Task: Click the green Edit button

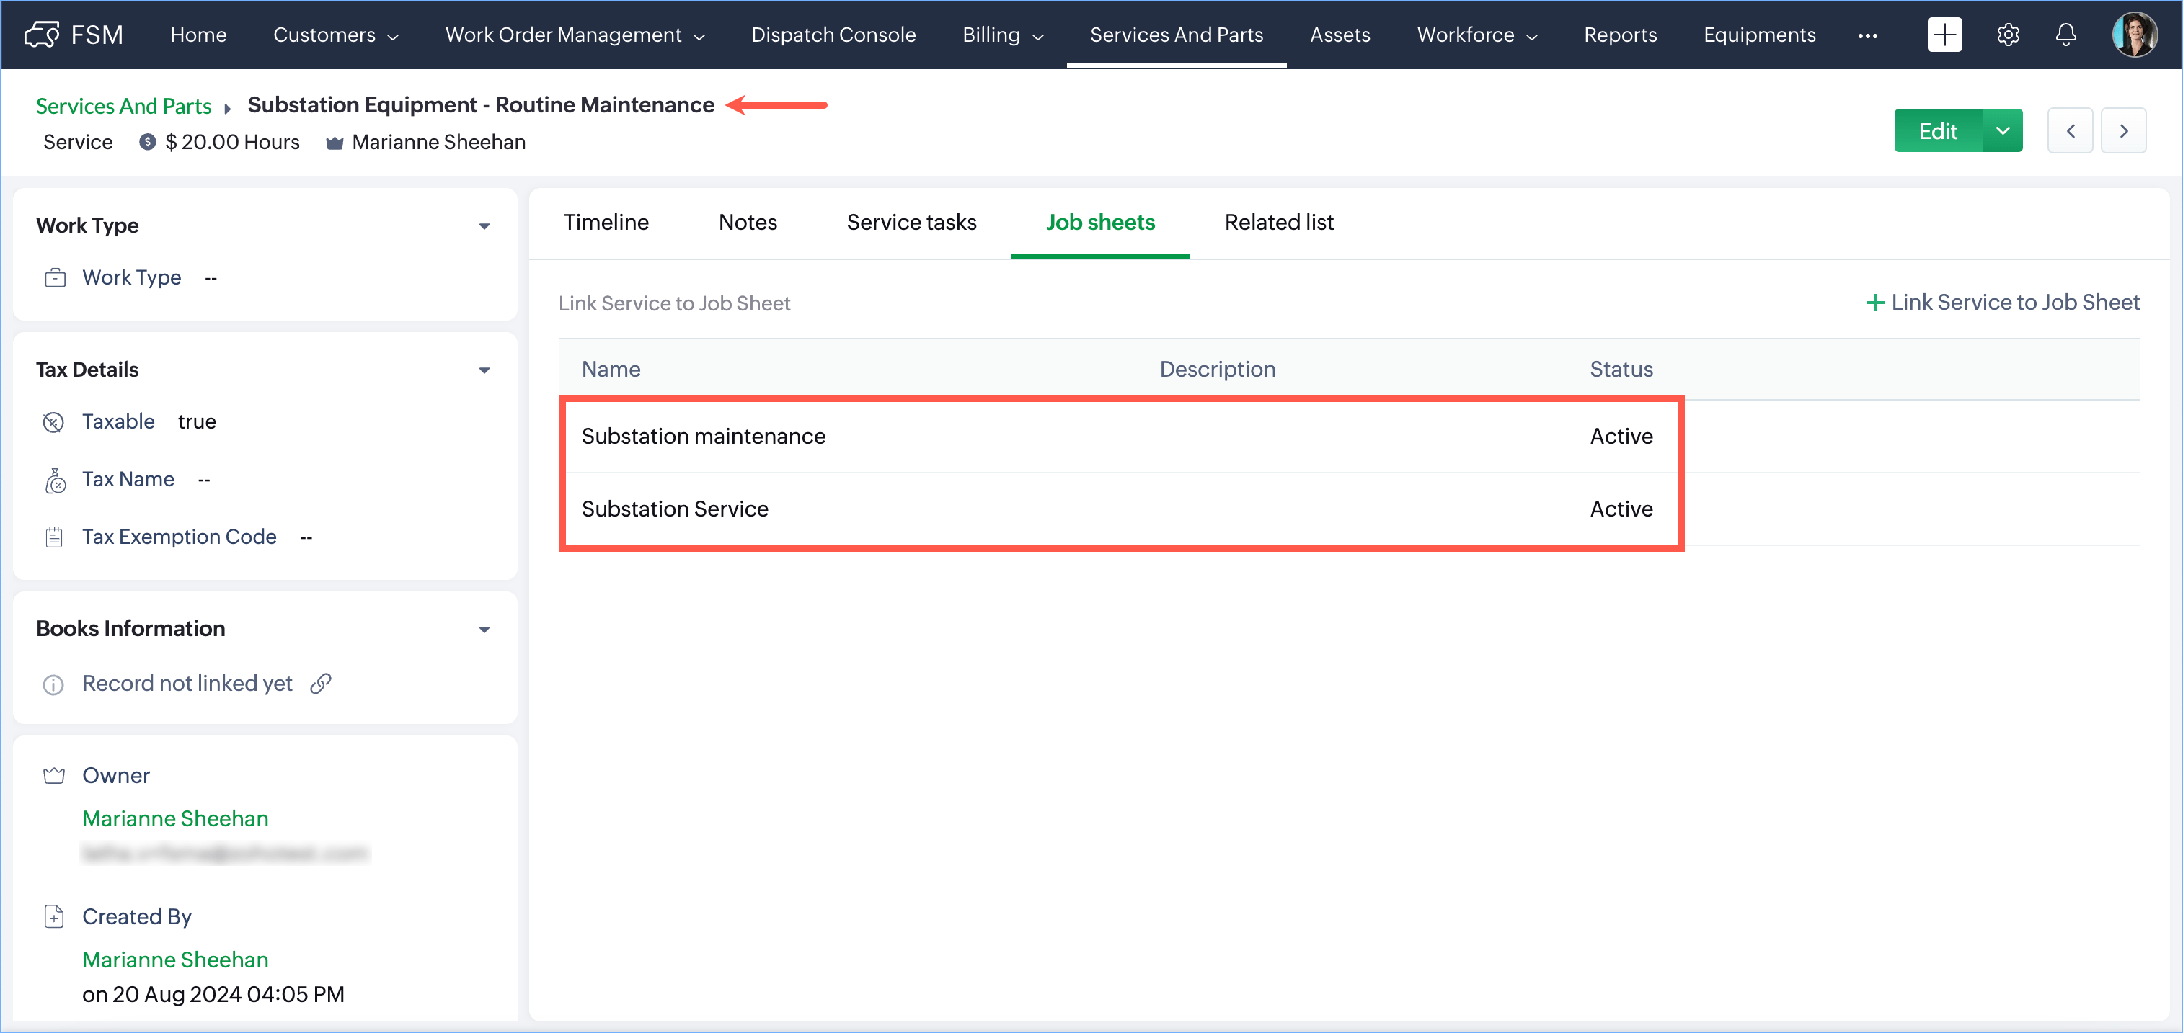Action: pos(1937,130)
